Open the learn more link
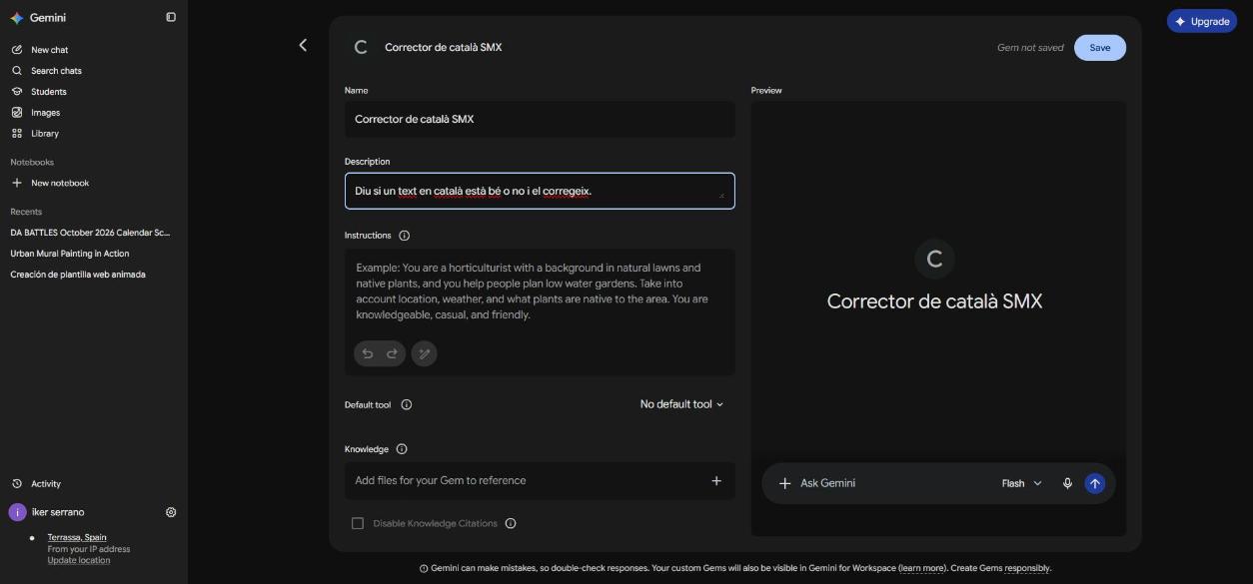Screen dimensions: 1253x584 (x=921, y=568)
